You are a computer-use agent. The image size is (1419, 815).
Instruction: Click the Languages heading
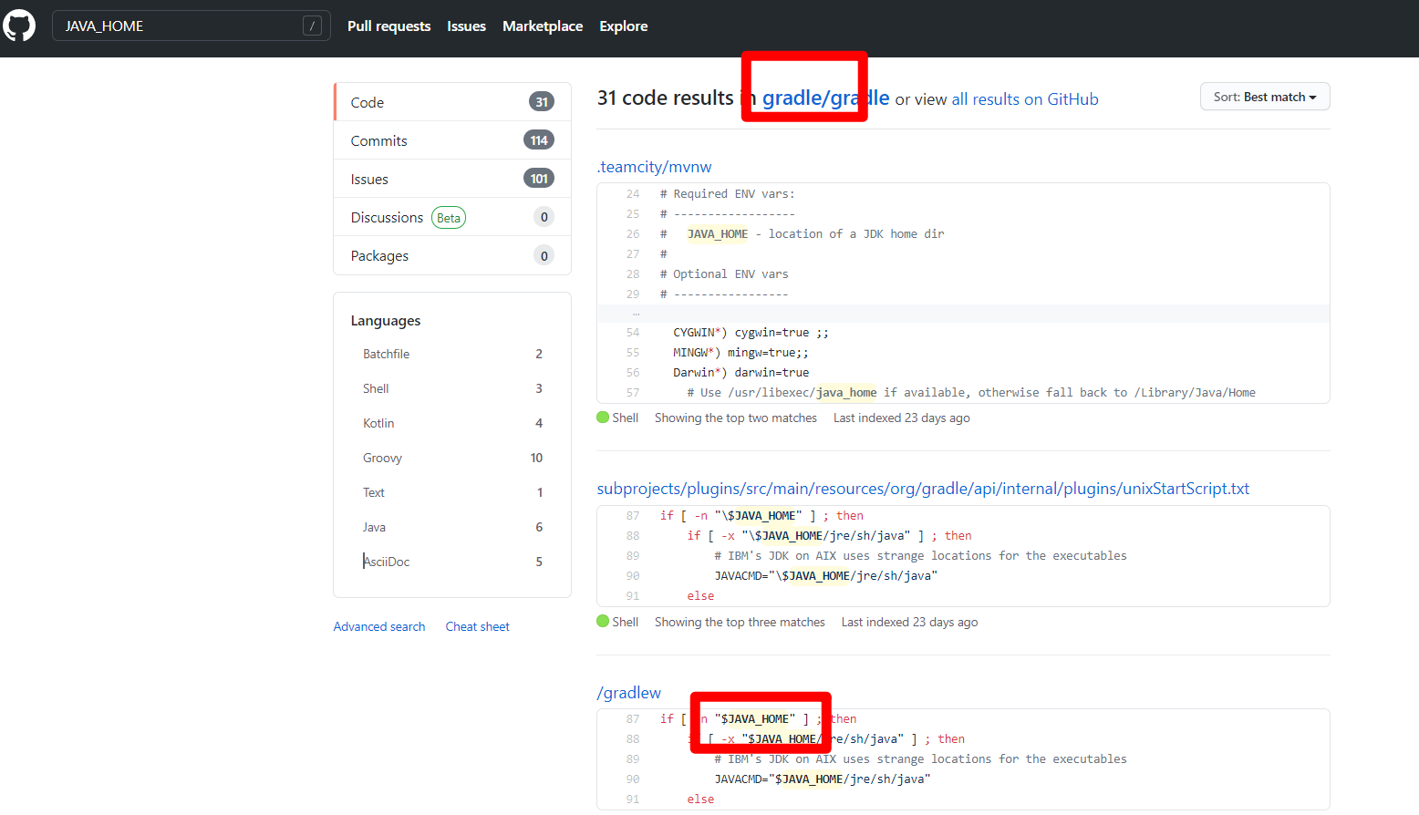coord(386,321)
